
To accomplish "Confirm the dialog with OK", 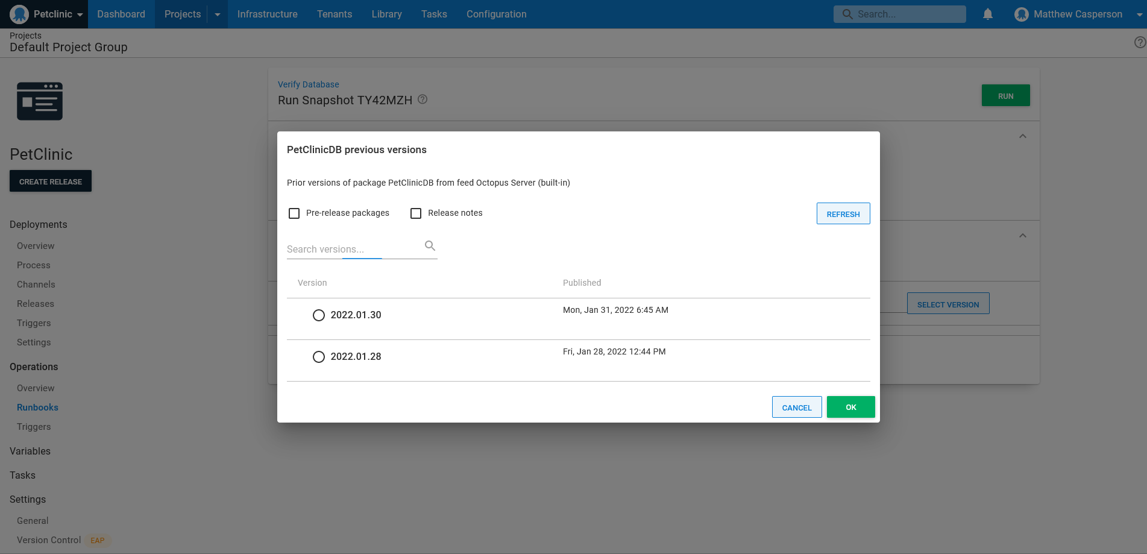I will click(x=850, y=408).
